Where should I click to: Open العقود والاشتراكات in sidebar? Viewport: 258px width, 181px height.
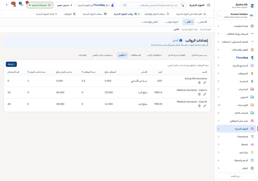pos(236,50)
